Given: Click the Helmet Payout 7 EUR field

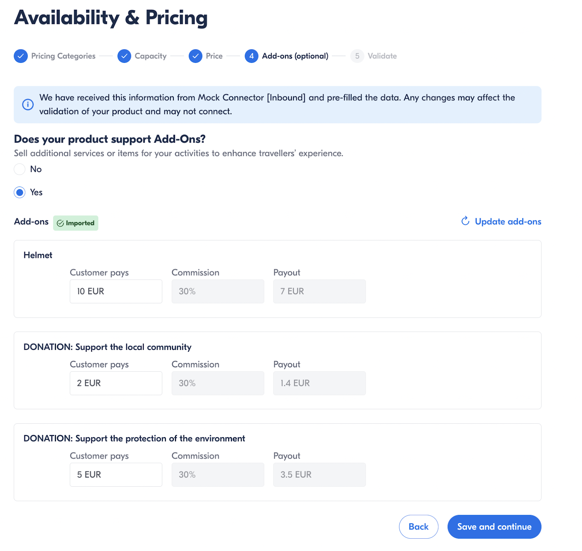Looking at the screenshot, I should [x=319, y=291].
